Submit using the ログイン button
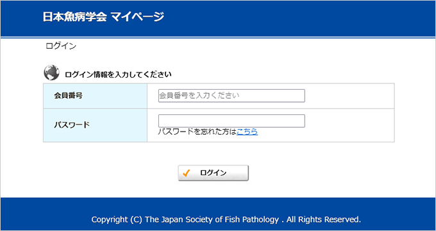Image resolution: width=436 pixels, height=231 pixels. point(214,173)
